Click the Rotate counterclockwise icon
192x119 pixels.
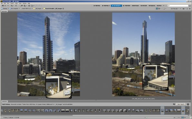click(37, 5)
